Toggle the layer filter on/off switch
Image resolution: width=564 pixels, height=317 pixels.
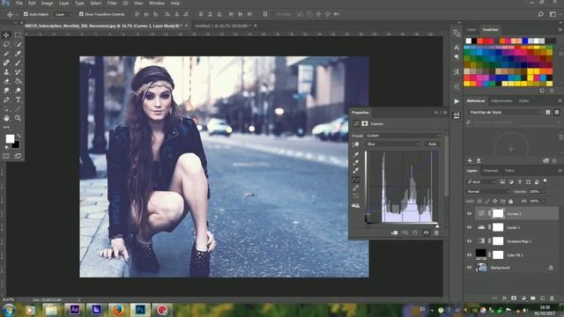tap(545, 181)
